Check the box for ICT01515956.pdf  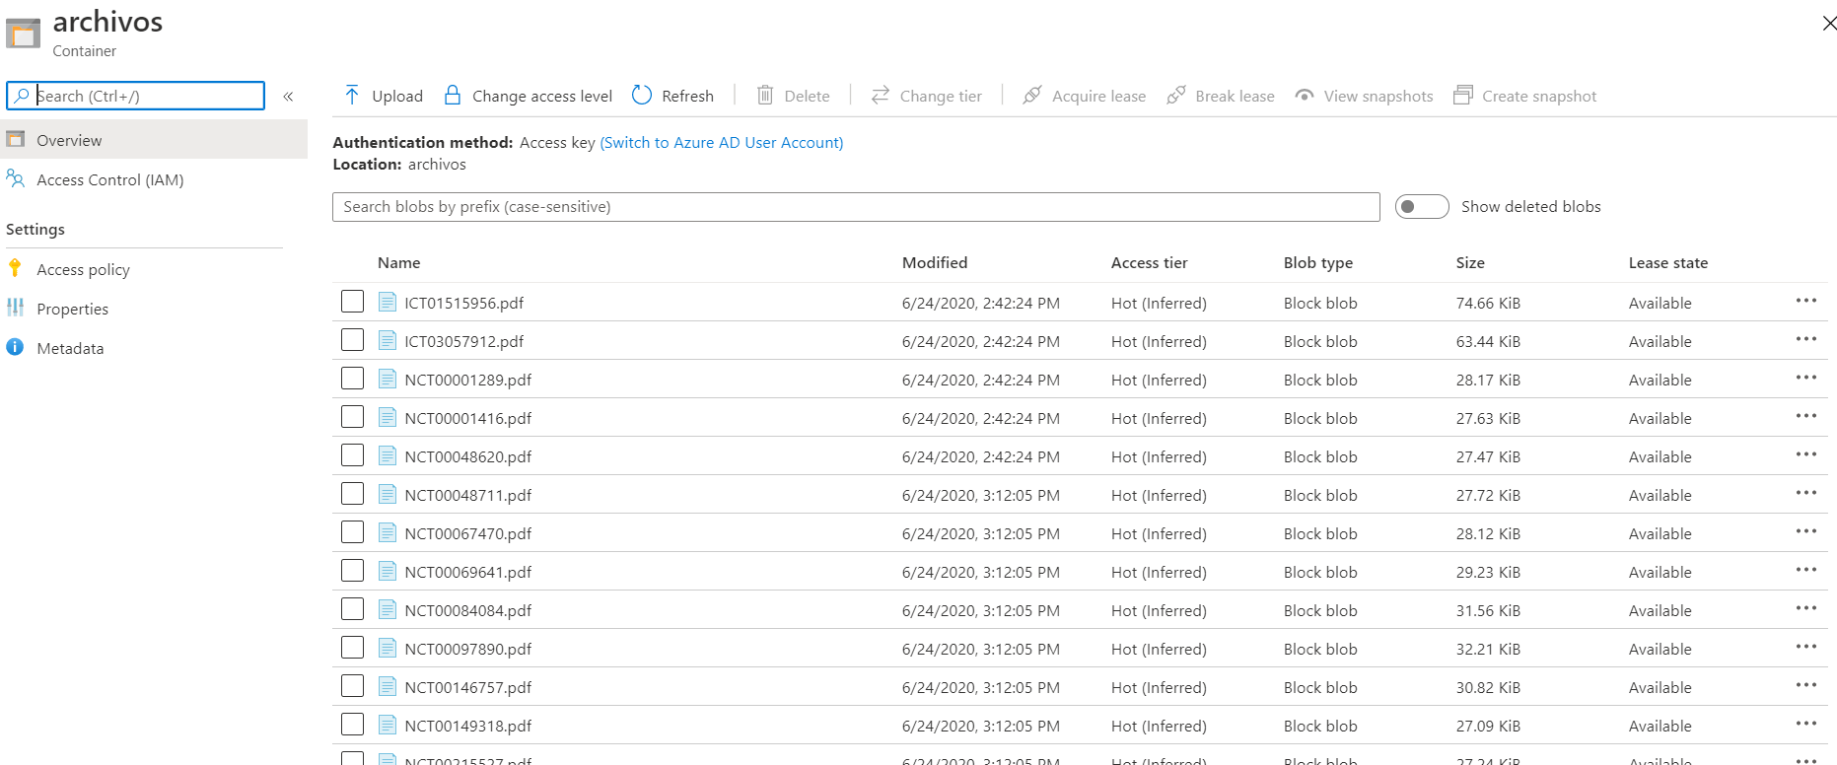pyautogui.click(x=353, y=302)
